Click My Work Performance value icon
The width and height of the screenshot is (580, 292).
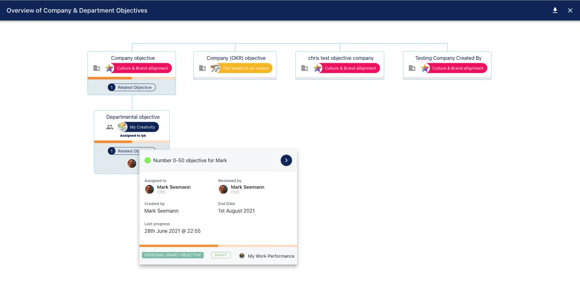coord(242,256)
